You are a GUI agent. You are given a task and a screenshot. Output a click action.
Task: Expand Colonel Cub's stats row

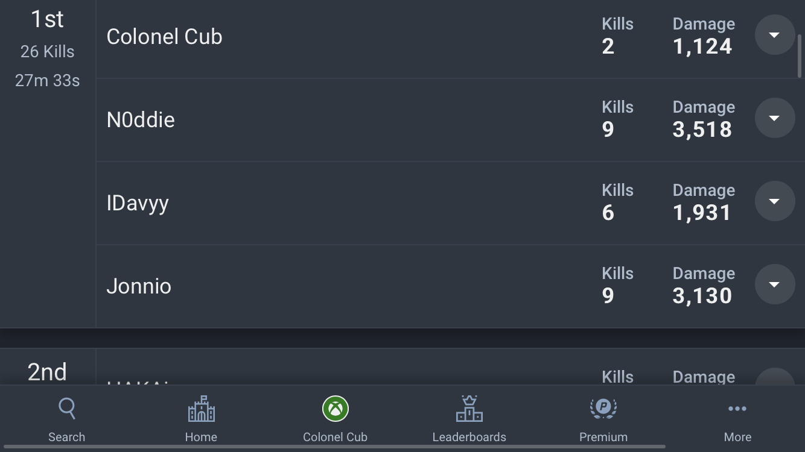tap(775, 35)
